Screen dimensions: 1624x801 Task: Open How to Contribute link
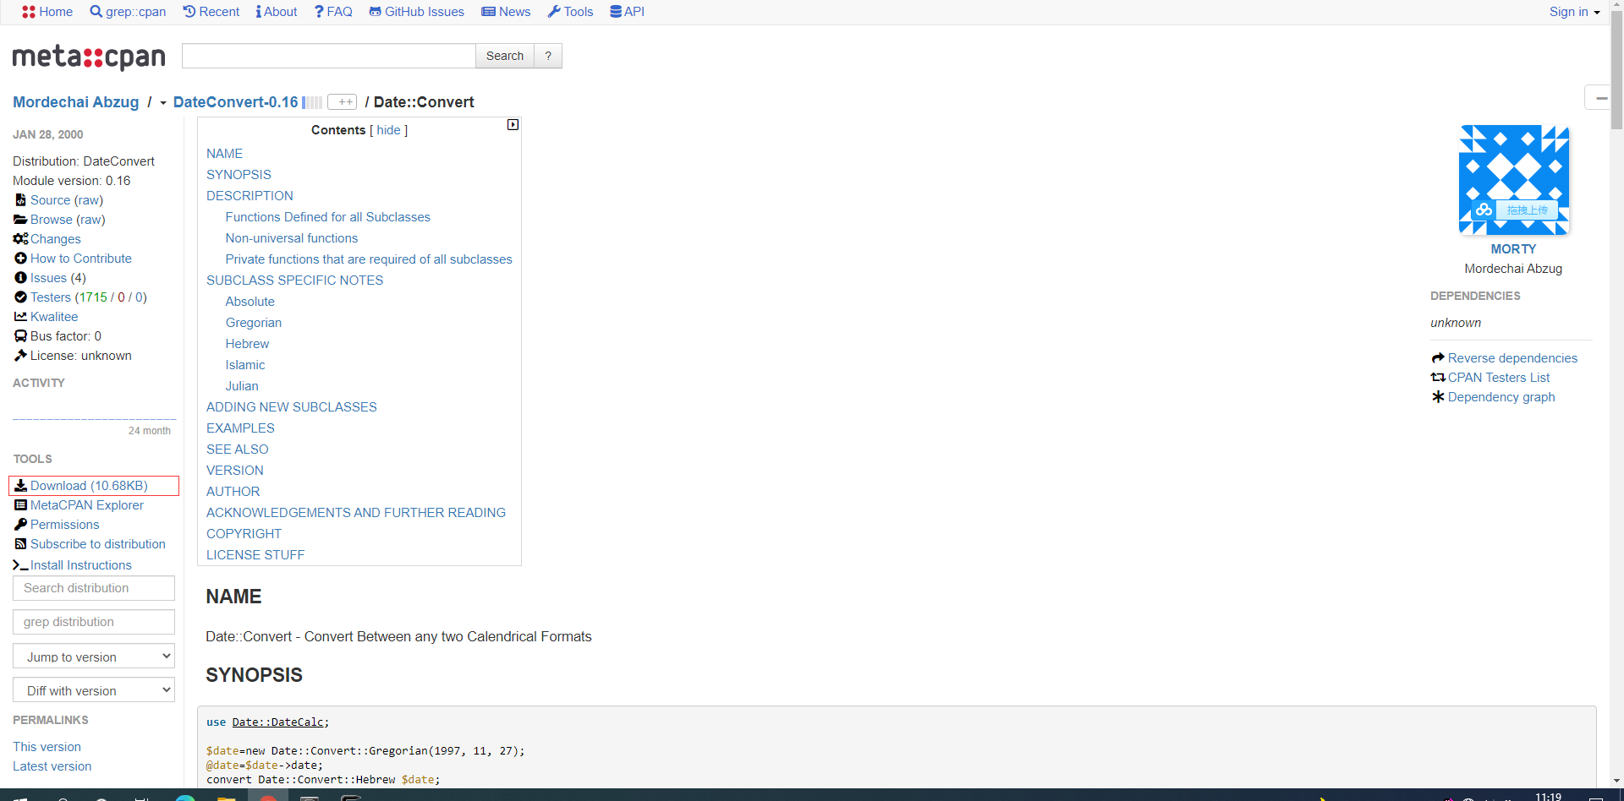(81, 259)
